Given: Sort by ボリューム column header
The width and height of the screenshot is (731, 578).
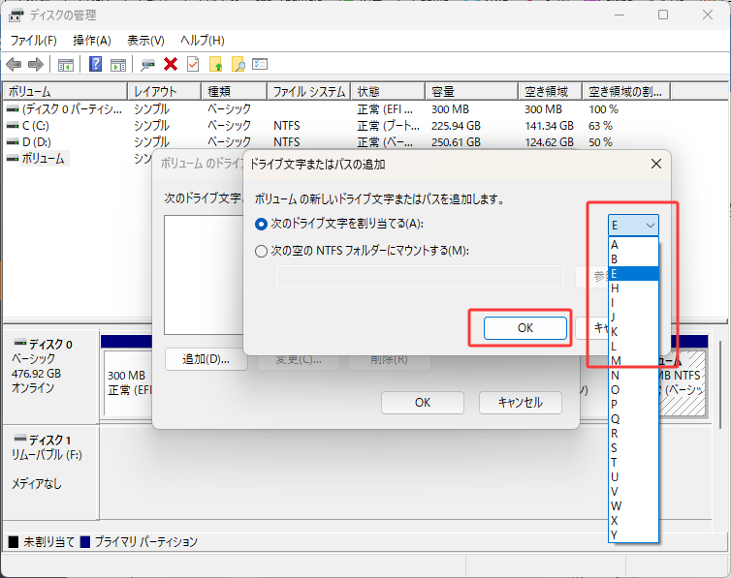Looking at the screenshot, I should [x=65, y=91].
